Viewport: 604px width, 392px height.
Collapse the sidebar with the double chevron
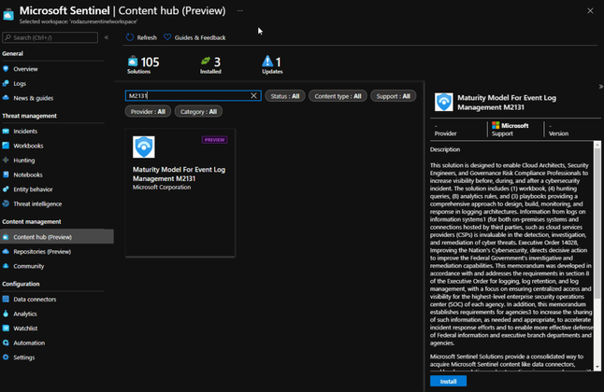[107, 37]
